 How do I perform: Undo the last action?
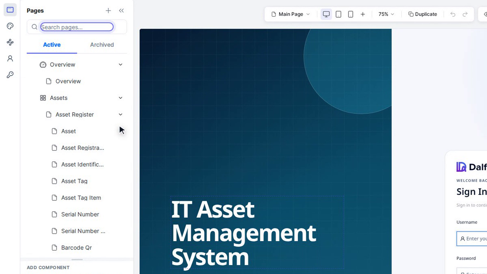(453, 14)
